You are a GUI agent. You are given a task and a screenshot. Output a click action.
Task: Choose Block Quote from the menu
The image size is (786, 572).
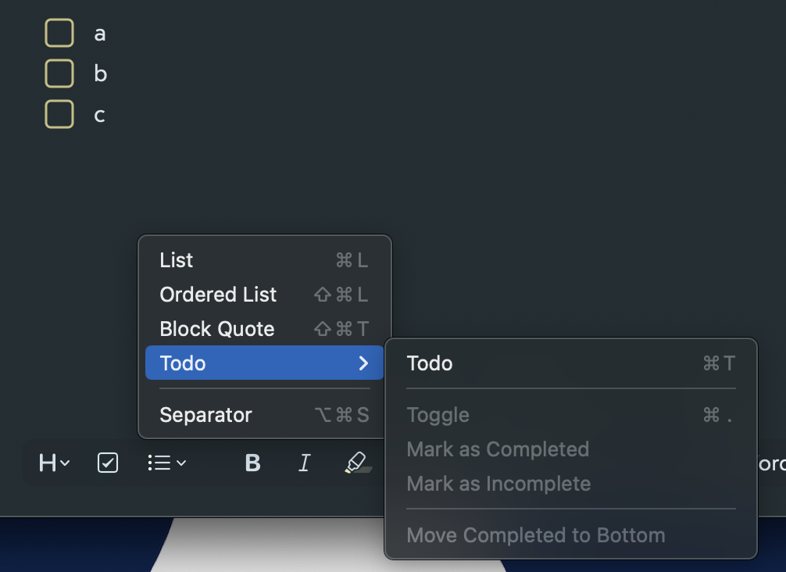tap(217, 329)
